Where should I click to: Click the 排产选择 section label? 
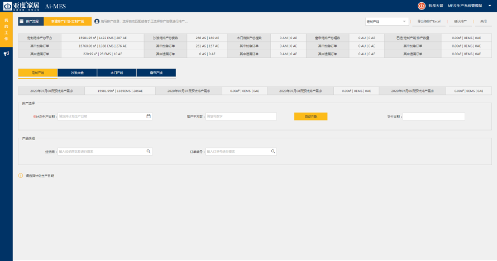point(28,103)
